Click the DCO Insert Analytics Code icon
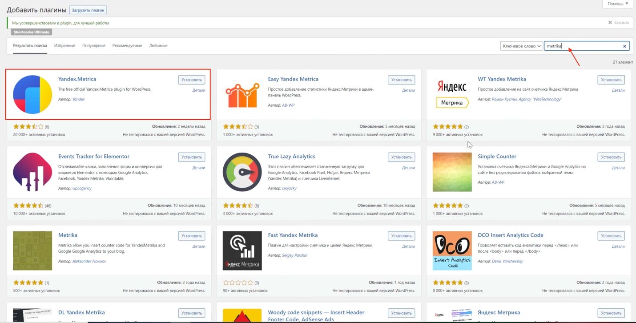636x323 pixels. [452, 250]
